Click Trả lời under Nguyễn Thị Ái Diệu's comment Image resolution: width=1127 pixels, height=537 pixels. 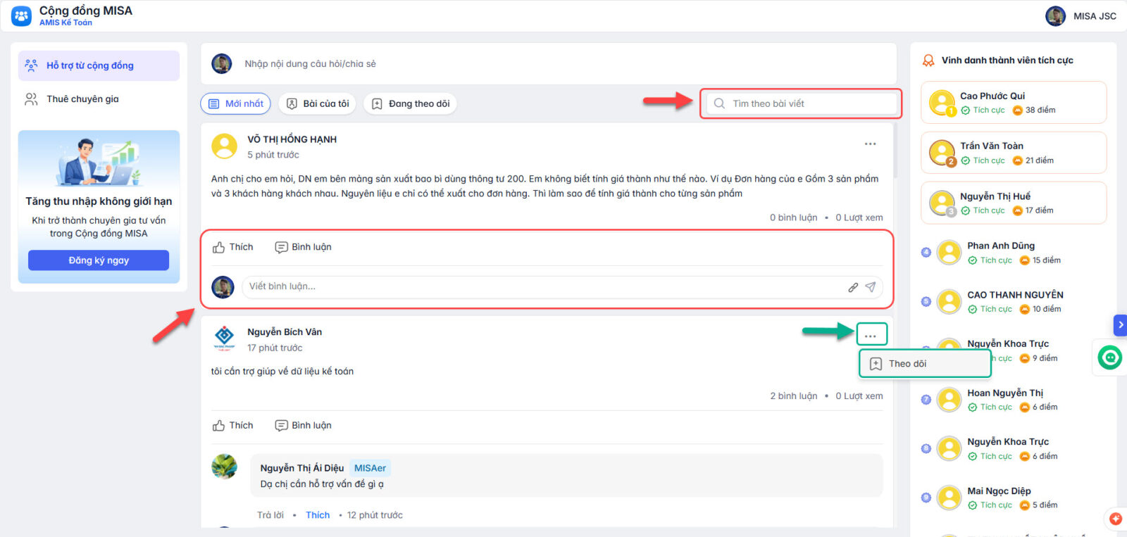click(x=270, y=515)
